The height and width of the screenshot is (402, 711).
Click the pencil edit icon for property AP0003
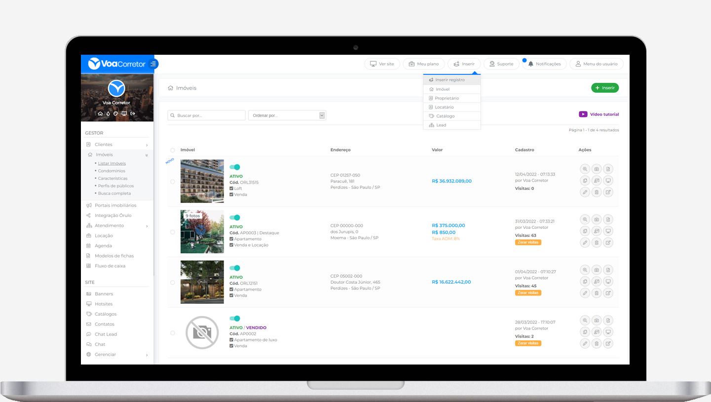(585, 242)
